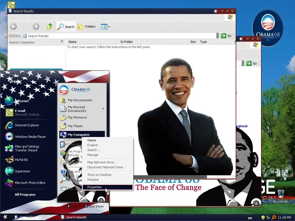295x221 pixels.
Task: Click the Up folder toolbar icon
Action: click(50, 26)
